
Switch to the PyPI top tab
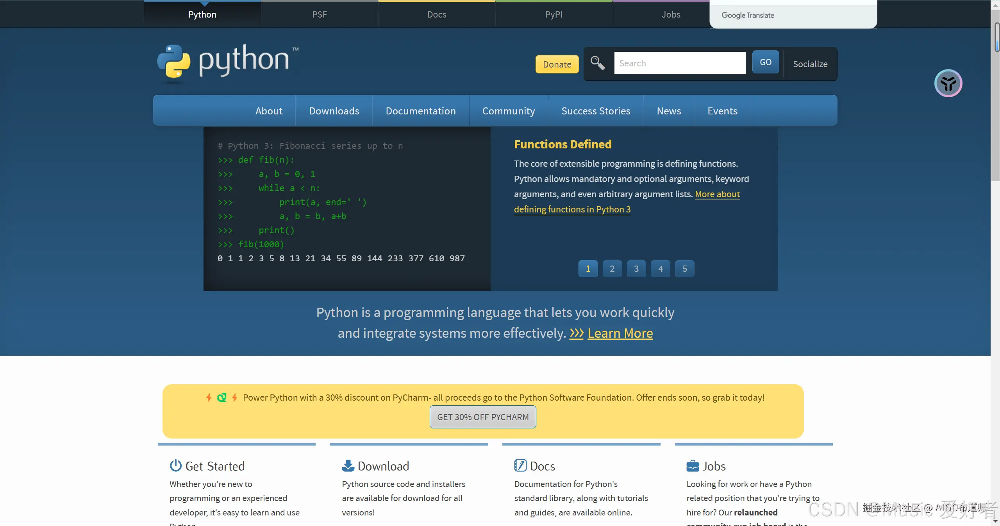coord(554,14)
